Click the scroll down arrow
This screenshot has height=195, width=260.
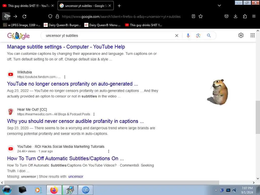click(258, 178)
